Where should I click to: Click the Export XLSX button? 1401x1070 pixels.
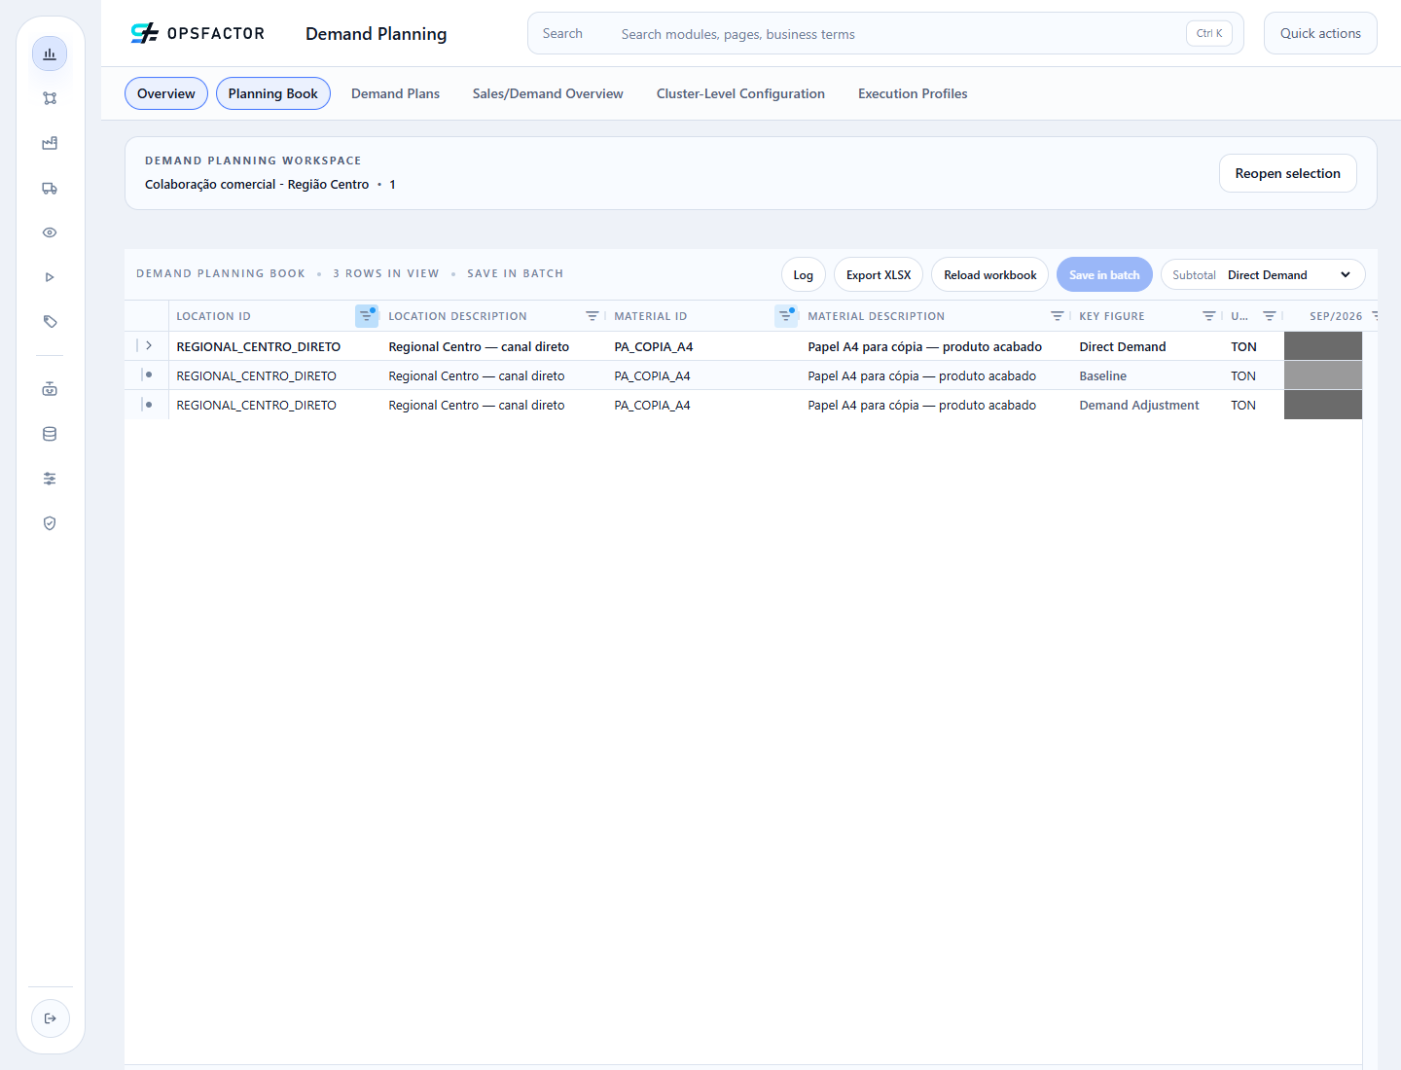tap(879, 275)
